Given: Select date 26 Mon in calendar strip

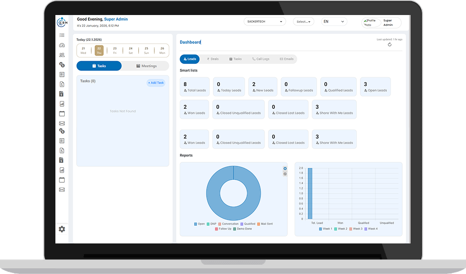Looking at the screenshot, I should pyautogui.click(x=162, y=51).
